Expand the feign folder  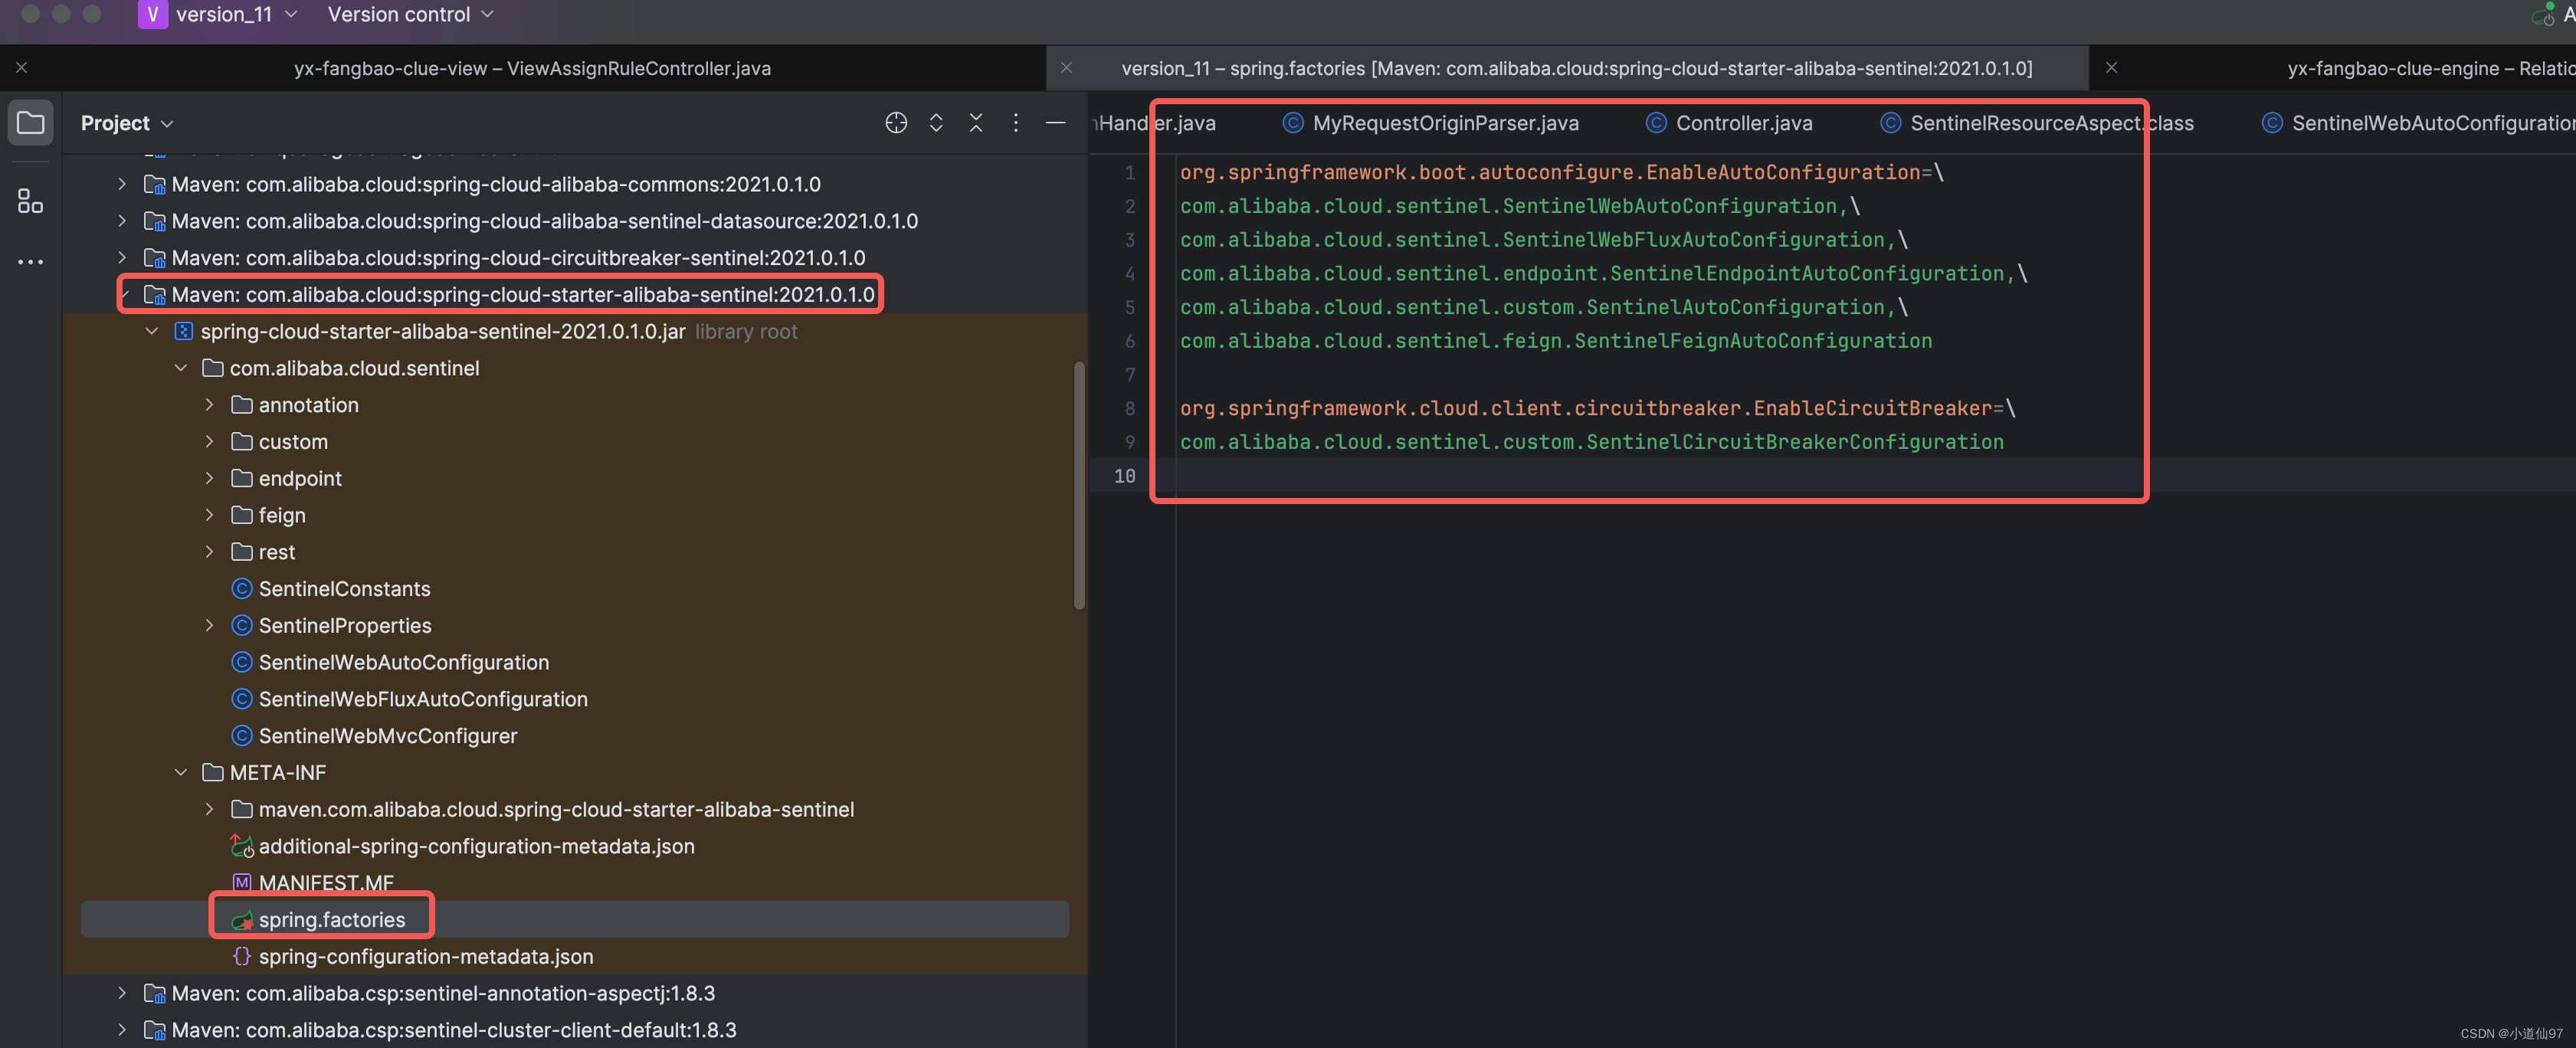pos(209,515)
